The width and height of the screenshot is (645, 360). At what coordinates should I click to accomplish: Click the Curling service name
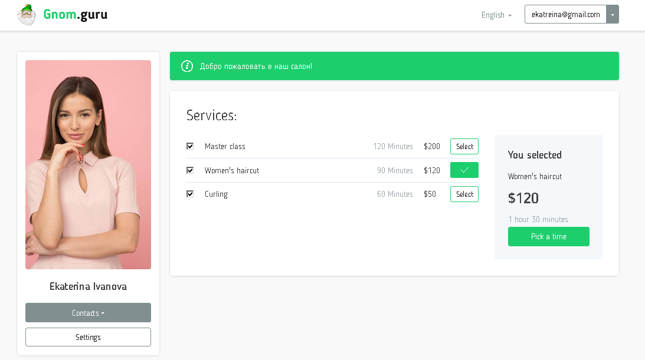tap(215, 194)
